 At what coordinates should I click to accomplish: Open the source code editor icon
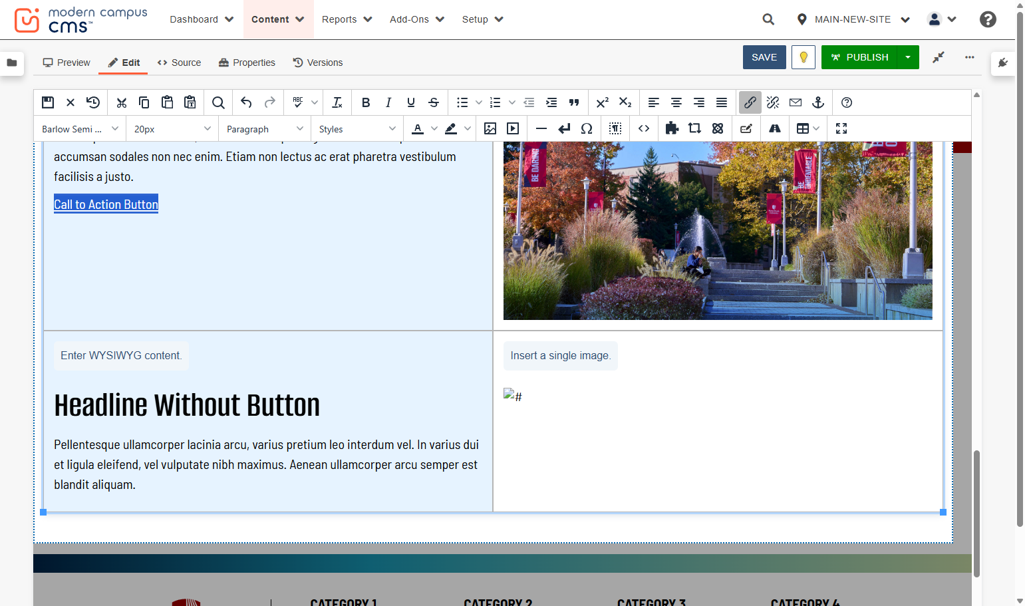tap(644, 128)
